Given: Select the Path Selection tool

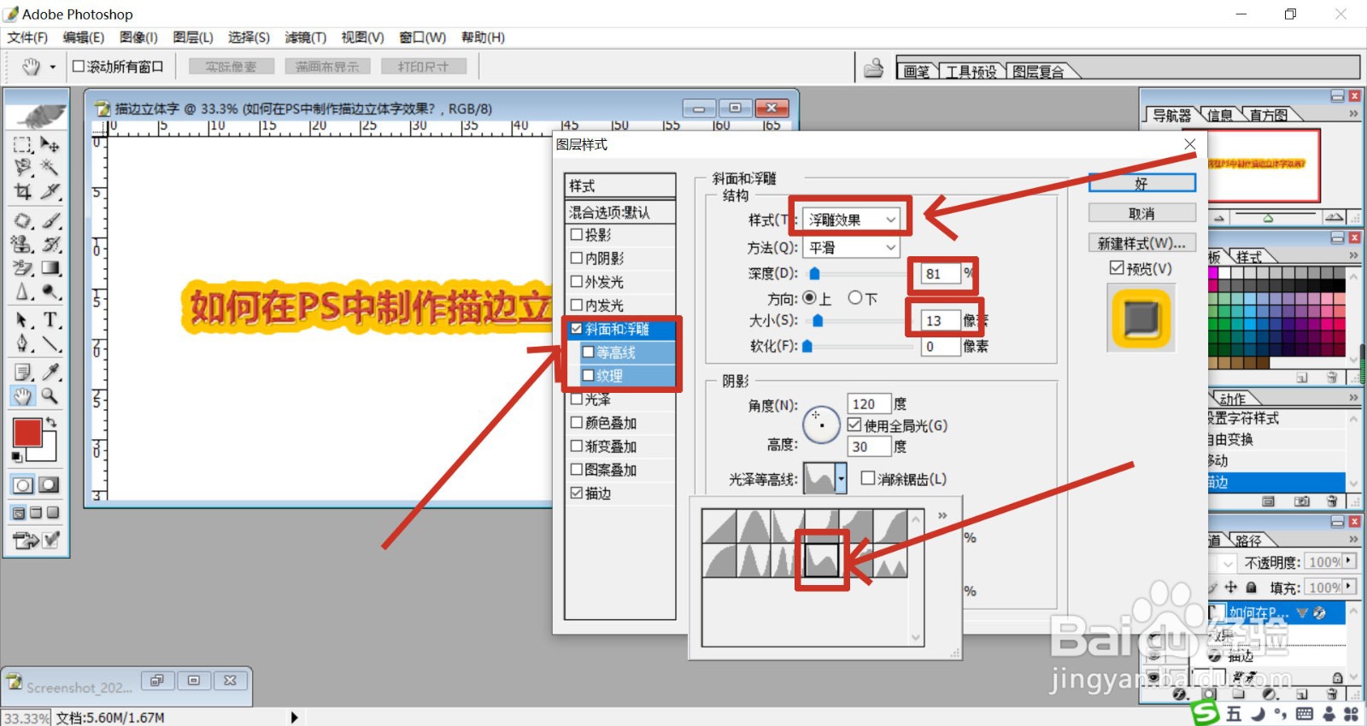Looking at the screenshot, I should [x=23, y=320].
